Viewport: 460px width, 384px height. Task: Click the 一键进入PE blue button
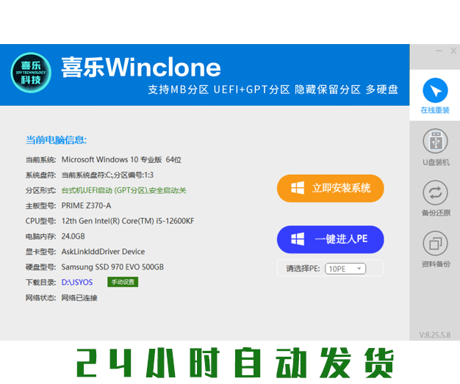coord(331,239)
